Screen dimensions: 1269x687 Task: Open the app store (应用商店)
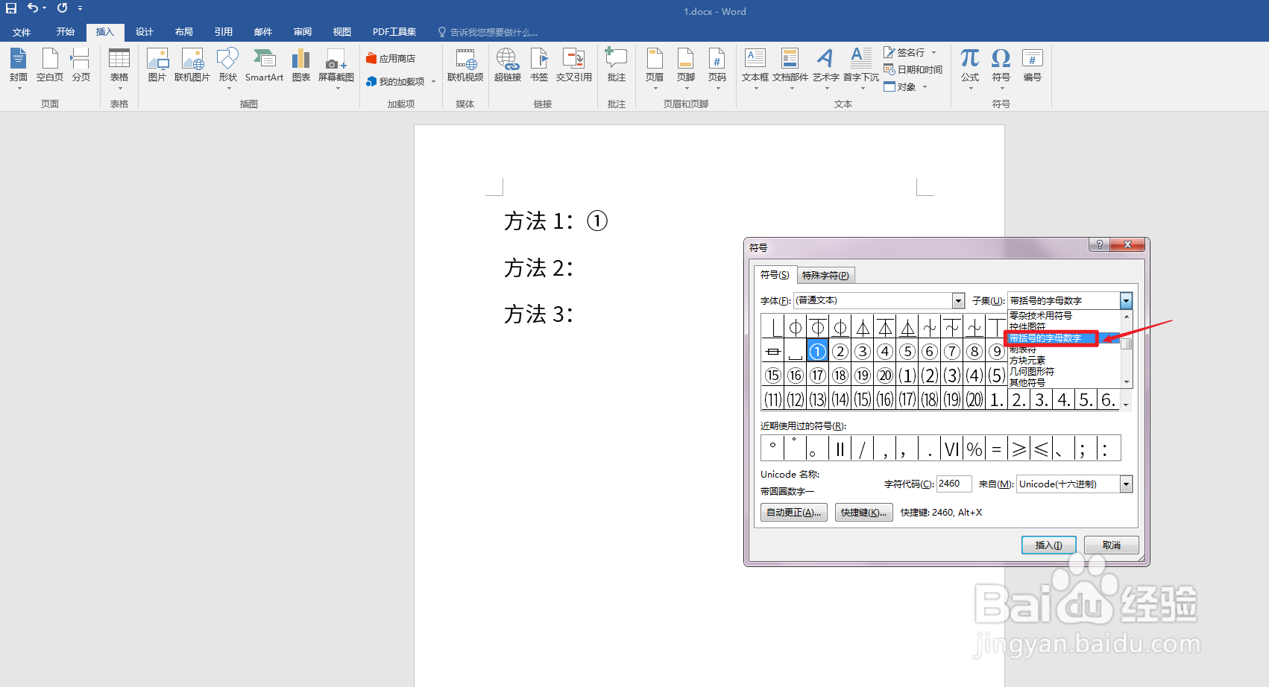tap(391, 58)
